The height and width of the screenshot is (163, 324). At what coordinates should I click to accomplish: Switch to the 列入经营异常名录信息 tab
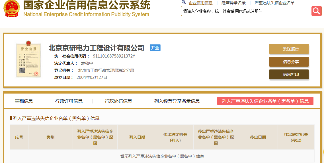pos(177,101)
